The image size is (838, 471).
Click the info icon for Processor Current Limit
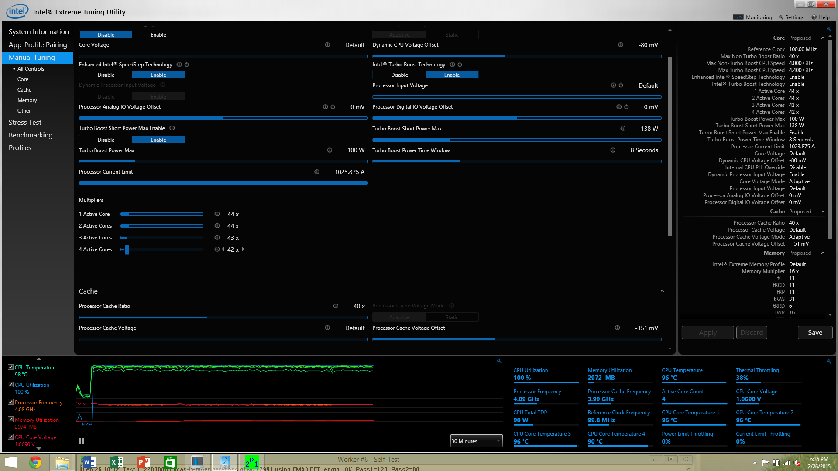click(x=317, y=172)
